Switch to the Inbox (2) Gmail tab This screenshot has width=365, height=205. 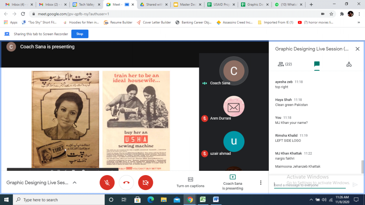pos(53,4)
